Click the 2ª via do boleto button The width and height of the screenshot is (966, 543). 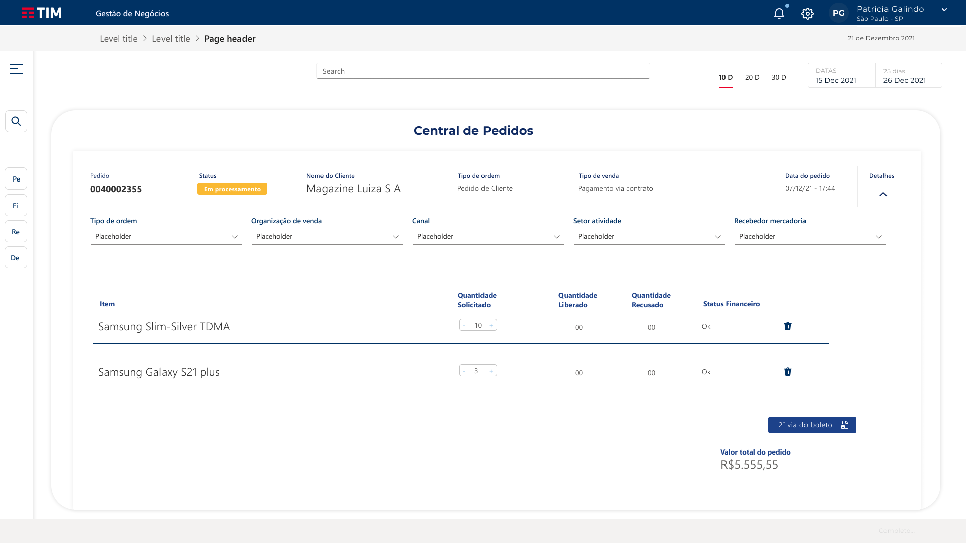coord(812,425)
